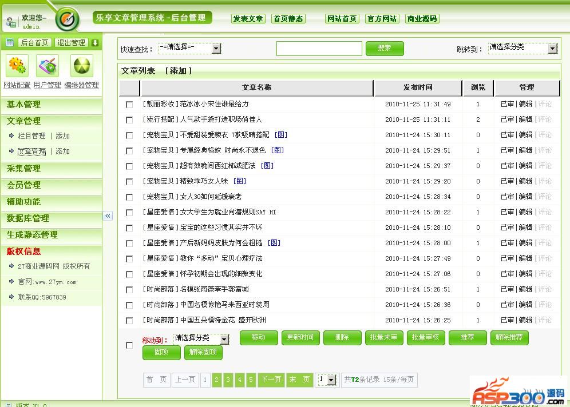Viewport: 570px width, 407px height.
Task: Expand the 跳转到 category dropdown
Action: 552,49
